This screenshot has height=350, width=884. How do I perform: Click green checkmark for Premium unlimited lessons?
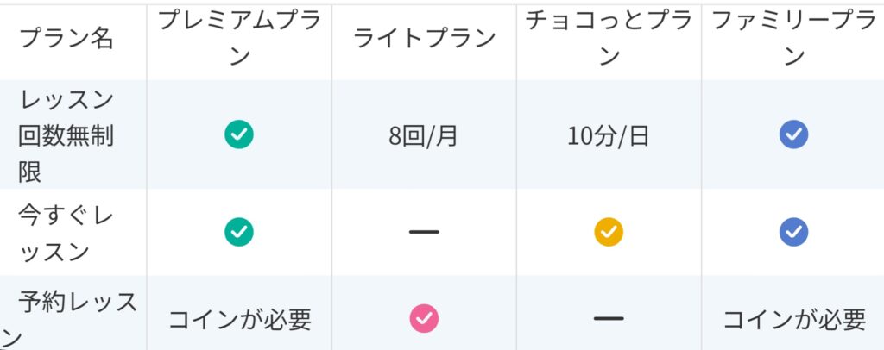coord(239,134)
